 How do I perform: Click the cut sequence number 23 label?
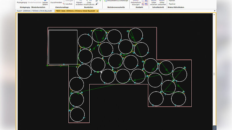tap(185, 68)
